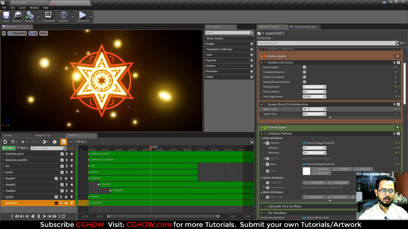Click the Thumbnail toolbar icon

tap(48, 16)
